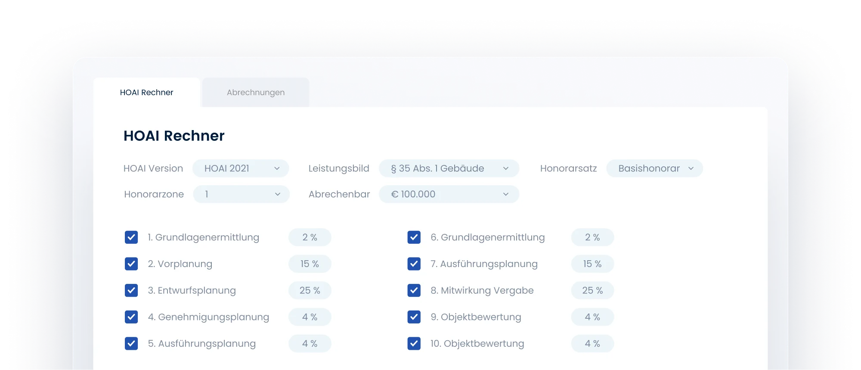Toggle 5. Ausführungsplanung checkbox

(131, 344)
